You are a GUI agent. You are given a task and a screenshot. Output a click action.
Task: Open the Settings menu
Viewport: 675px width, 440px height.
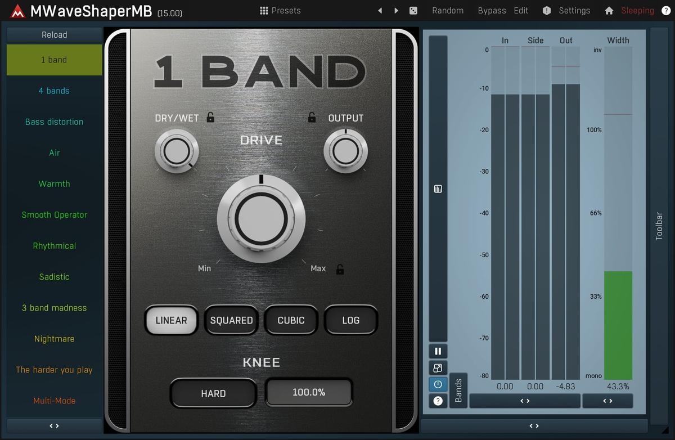pyautogui.click(x=567, y=11)
